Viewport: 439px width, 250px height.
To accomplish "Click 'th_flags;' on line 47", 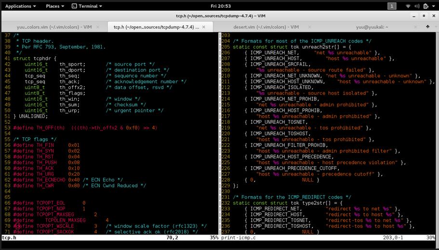I will [x=72, y=93].
